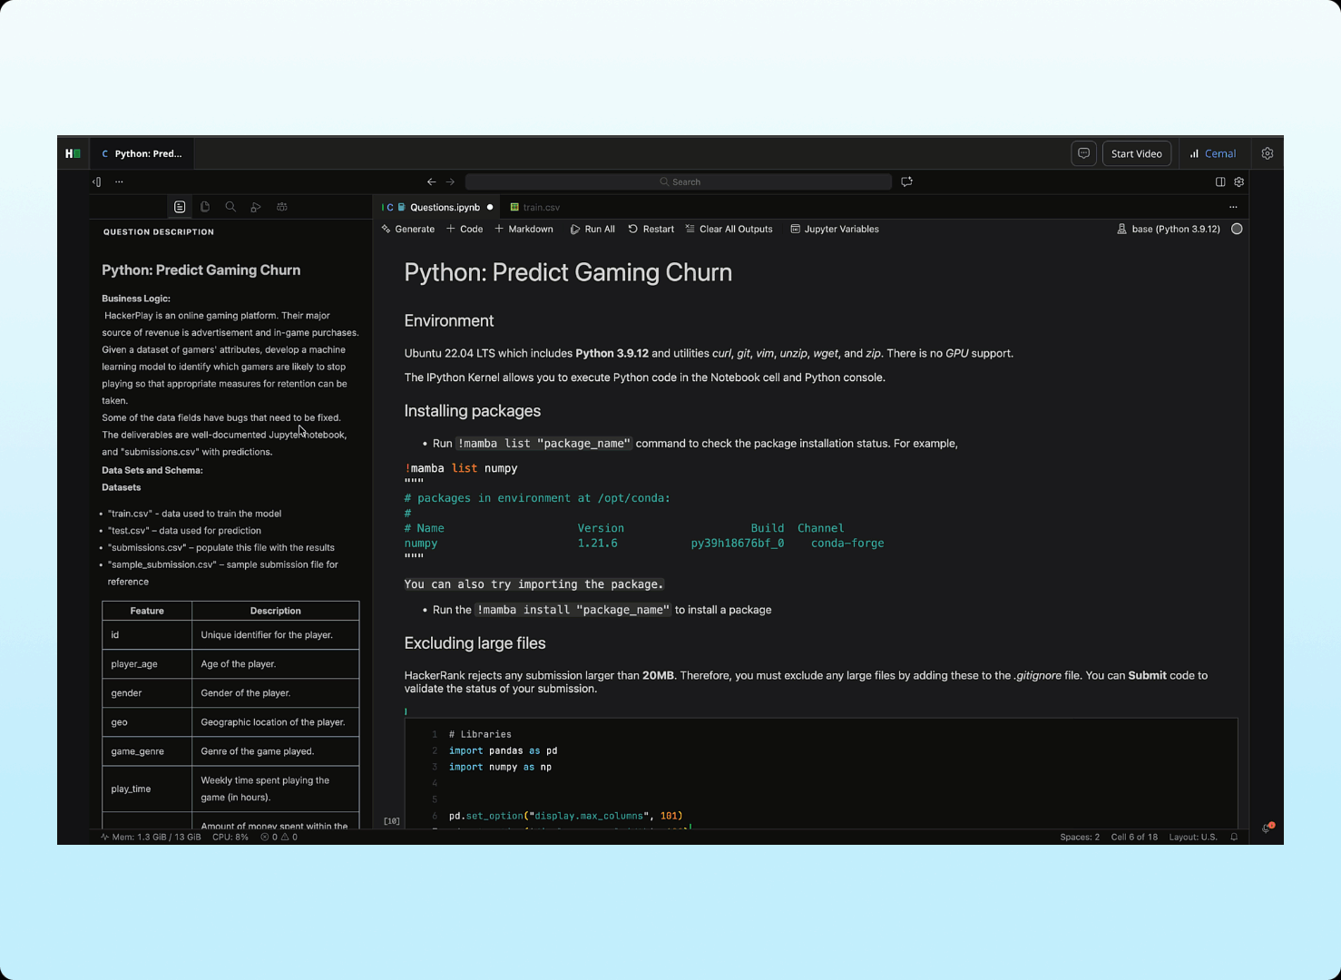Open the editor settings gear below Cemal

click(1238, 181)
